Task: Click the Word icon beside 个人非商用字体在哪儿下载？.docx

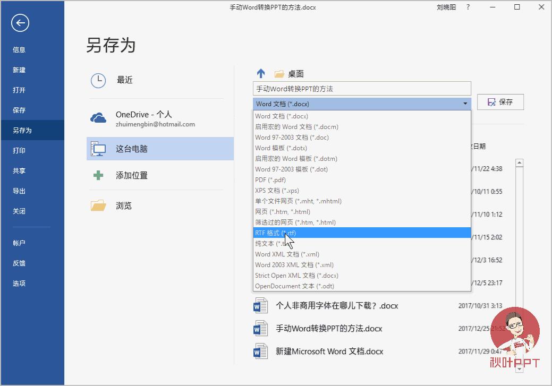Action: coord(260,305)
